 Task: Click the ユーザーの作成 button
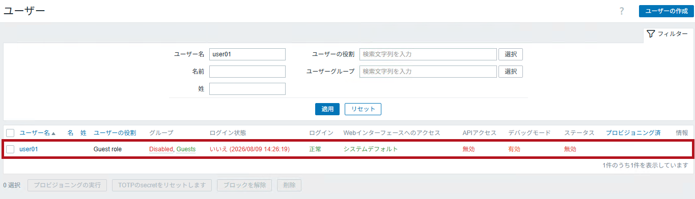(x=666, y=11)
